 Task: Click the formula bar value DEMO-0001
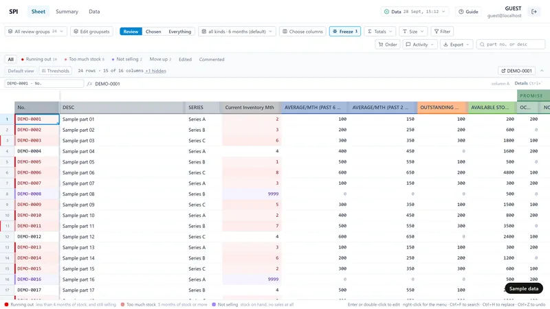107,84
